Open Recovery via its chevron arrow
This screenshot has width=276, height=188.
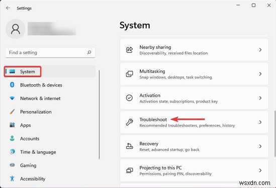[x=260, y=146]
